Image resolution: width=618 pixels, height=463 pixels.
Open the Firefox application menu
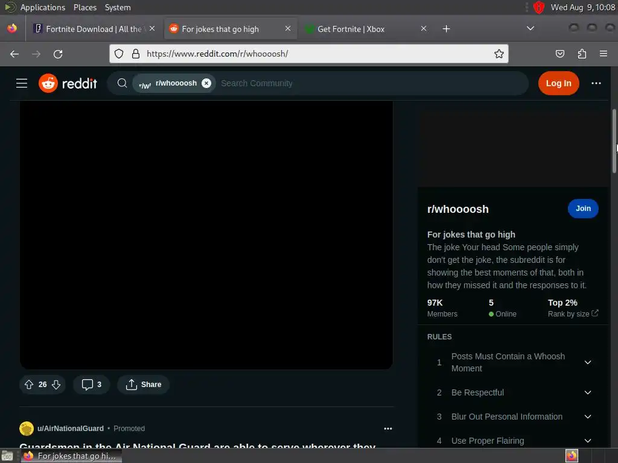point(604,54)
